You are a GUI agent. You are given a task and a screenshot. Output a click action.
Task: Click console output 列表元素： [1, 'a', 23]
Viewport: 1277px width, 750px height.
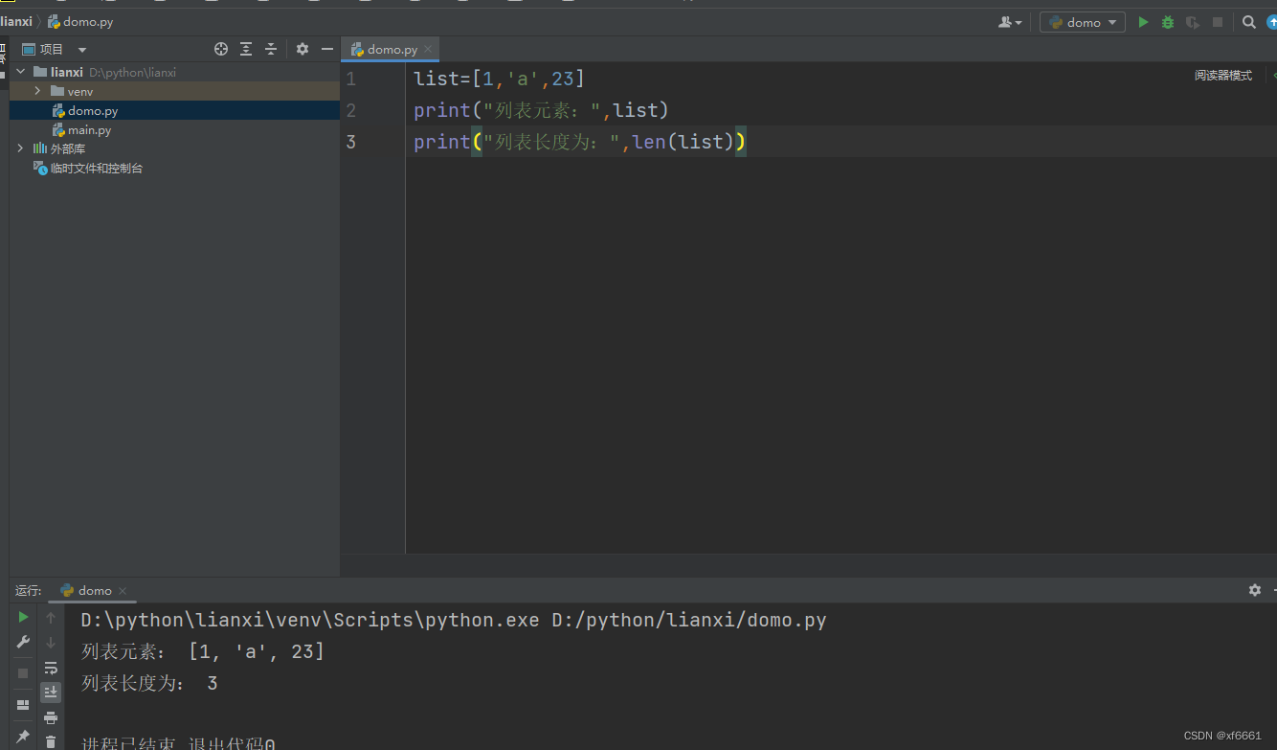(x=203, y=651)
